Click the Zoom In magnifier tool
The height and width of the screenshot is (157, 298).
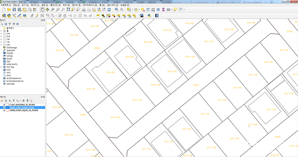point(53,10)
